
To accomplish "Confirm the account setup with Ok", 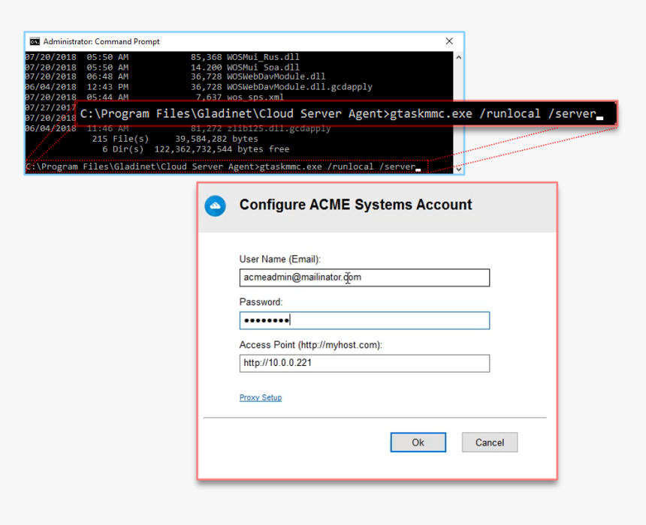I will (x=418, y=442).
